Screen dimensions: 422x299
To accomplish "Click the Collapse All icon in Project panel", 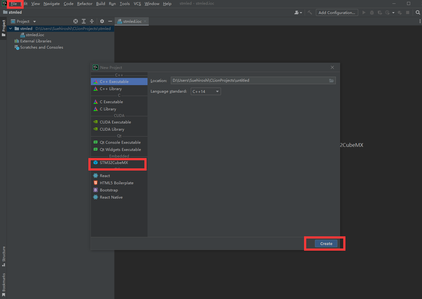I will pos(92,21).
